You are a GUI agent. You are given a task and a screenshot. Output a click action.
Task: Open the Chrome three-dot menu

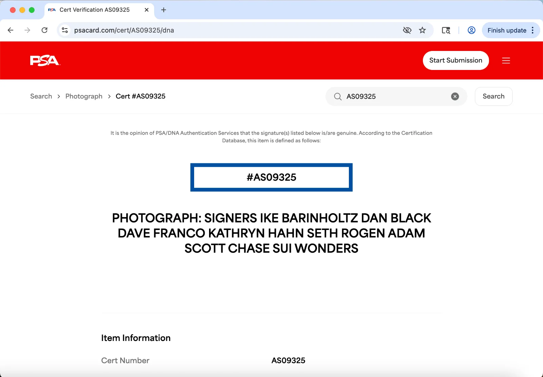click(533, 30)
